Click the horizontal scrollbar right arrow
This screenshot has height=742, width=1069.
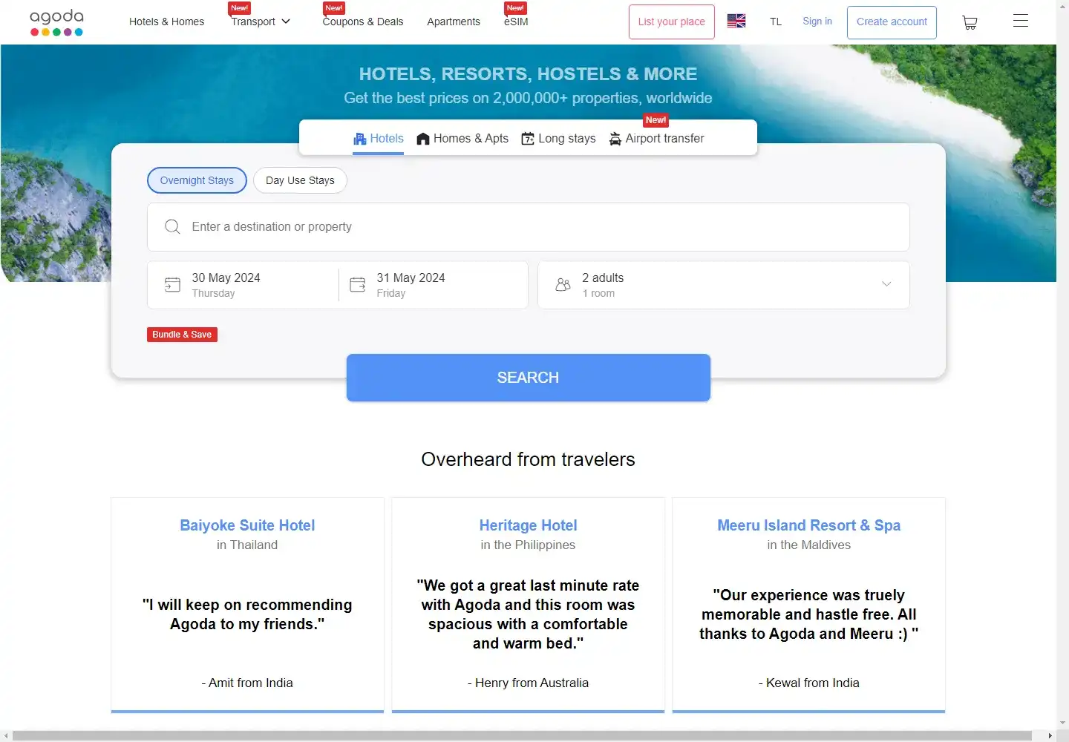pos(1050,735)
